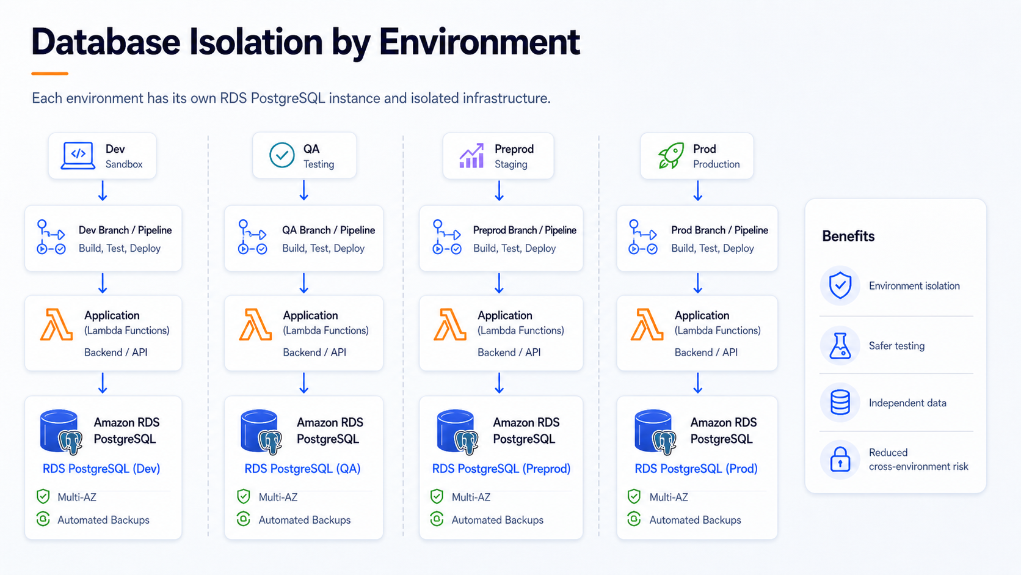Click the 'Safer testing' benefit text
Image resolution: width=1021 pixels, height=575 pixels.
tap(896, 346)
